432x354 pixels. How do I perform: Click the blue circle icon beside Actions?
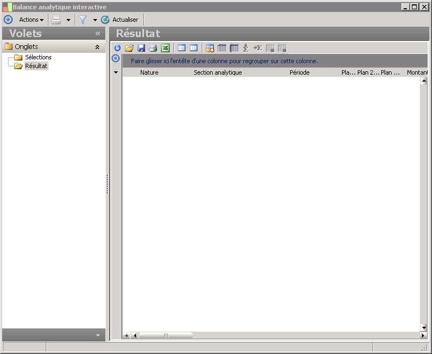tap(8, 20)
